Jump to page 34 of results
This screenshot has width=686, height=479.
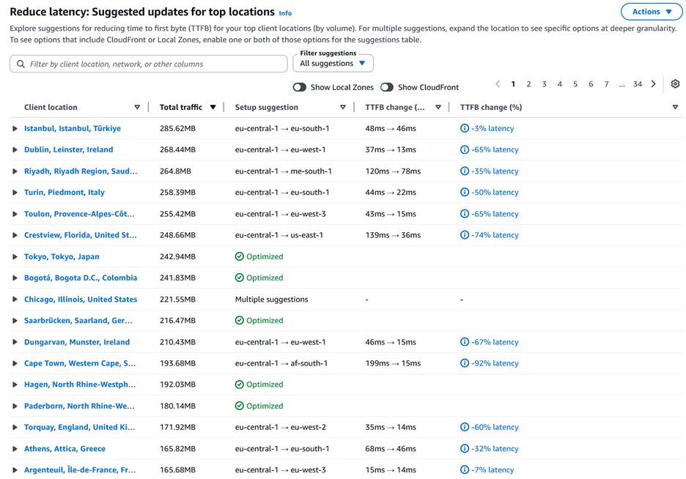[x=638, y=84]
